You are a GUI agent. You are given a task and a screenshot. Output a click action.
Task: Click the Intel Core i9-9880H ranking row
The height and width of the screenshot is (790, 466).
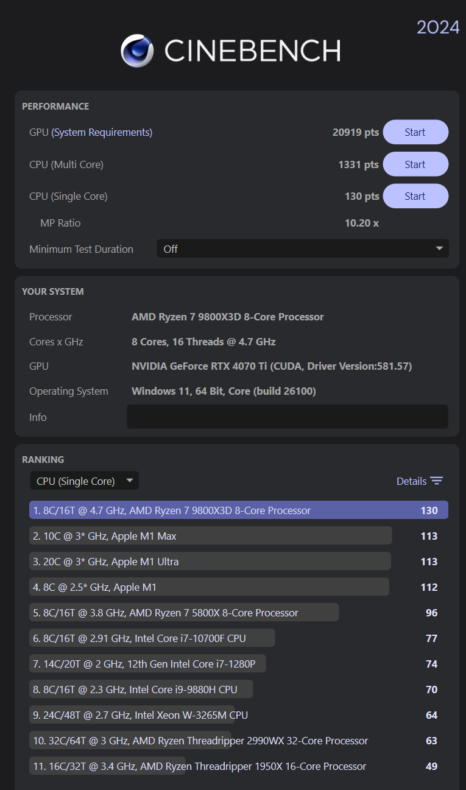[x=141, y=689]
